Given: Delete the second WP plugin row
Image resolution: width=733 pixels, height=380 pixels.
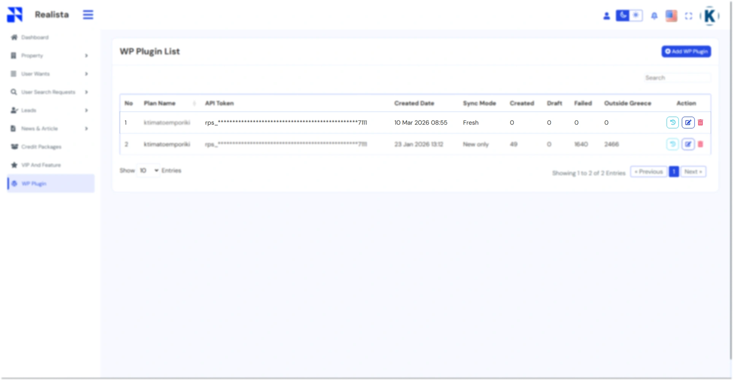Looking at the screenshot, I should click(x=701, y=144).
